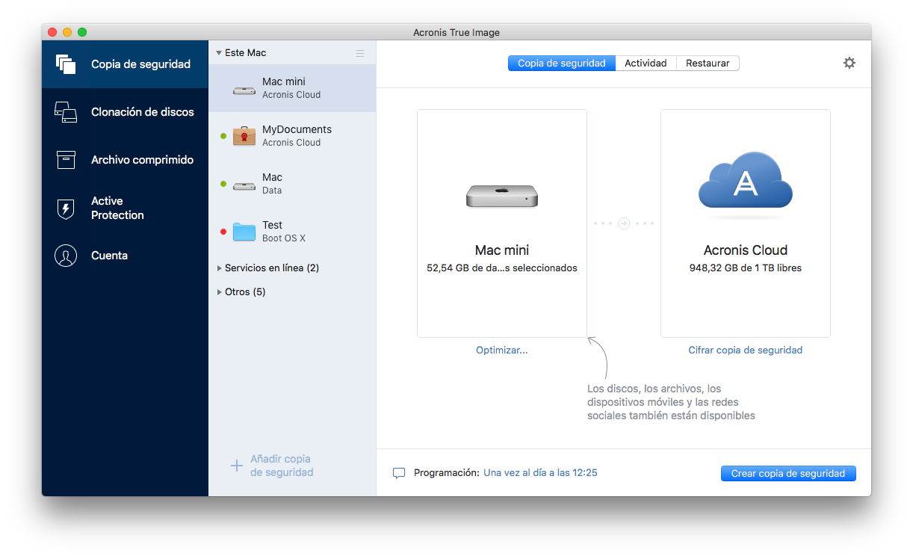Enable Cifrar copia de seguridad
Viewport: 913px width, 556px height.
[745, 350]
